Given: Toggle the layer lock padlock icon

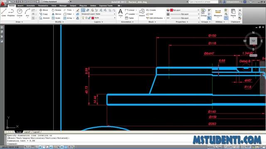Looking at the screenshot, I should click(x=89, y=18).
